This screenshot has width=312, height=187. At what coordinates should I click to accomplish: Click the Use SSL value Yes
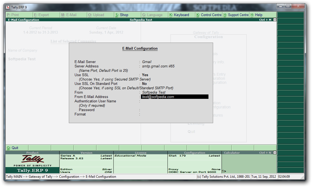[x=145, y=75]
